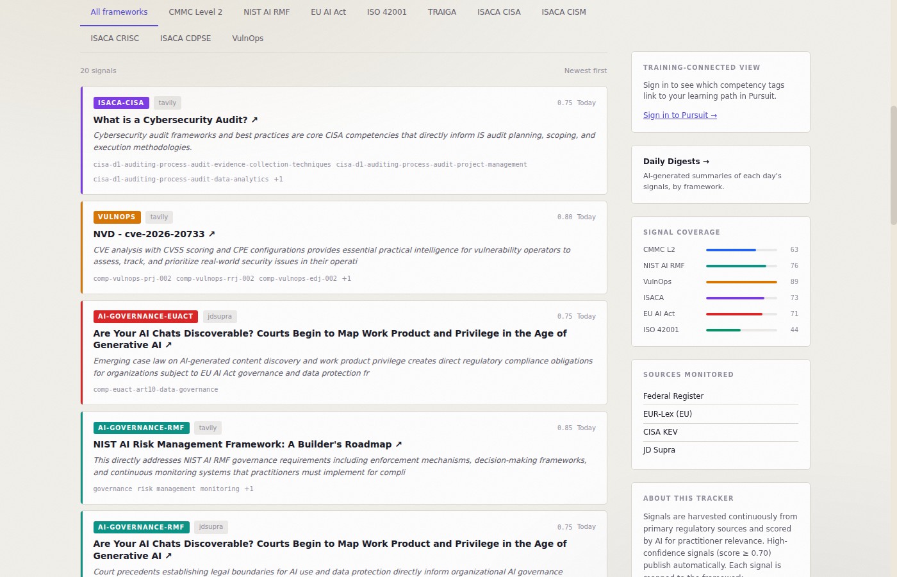897x577 pixels.
Task: Click comp-vulnops-edj-002 tag
Action: [297, 279]
